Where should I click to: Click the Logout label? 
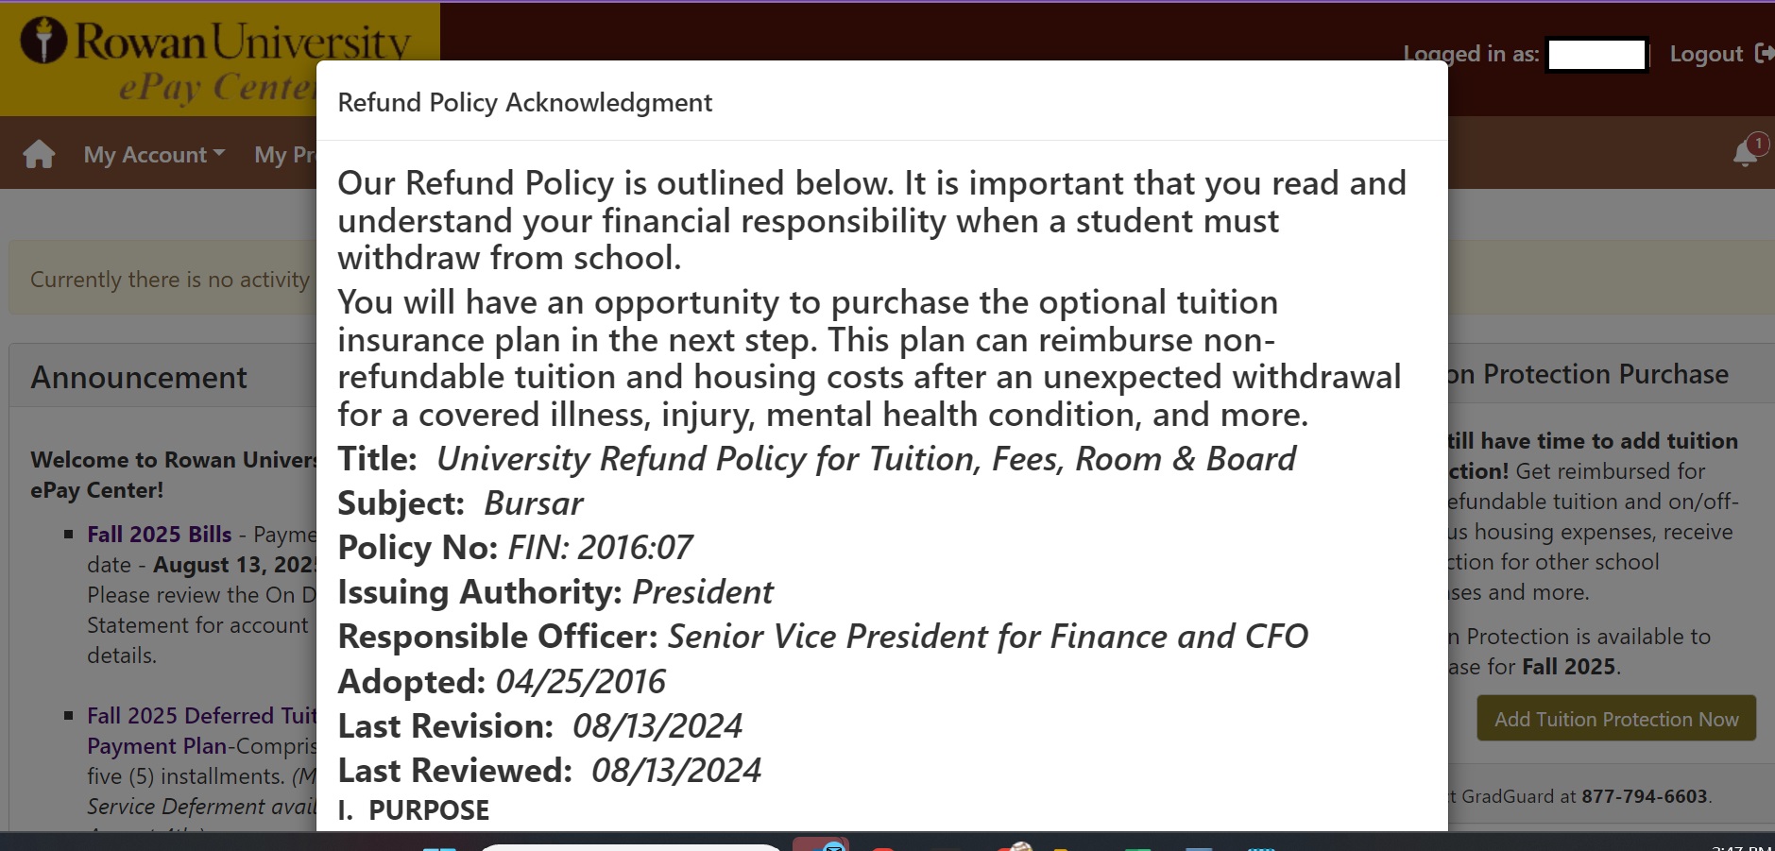(x=1706, y=54)
